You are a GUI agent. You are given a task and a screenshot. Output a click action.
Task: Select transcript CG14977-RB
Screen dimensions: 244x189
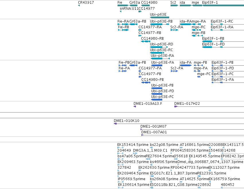click(x=140, y=36)
